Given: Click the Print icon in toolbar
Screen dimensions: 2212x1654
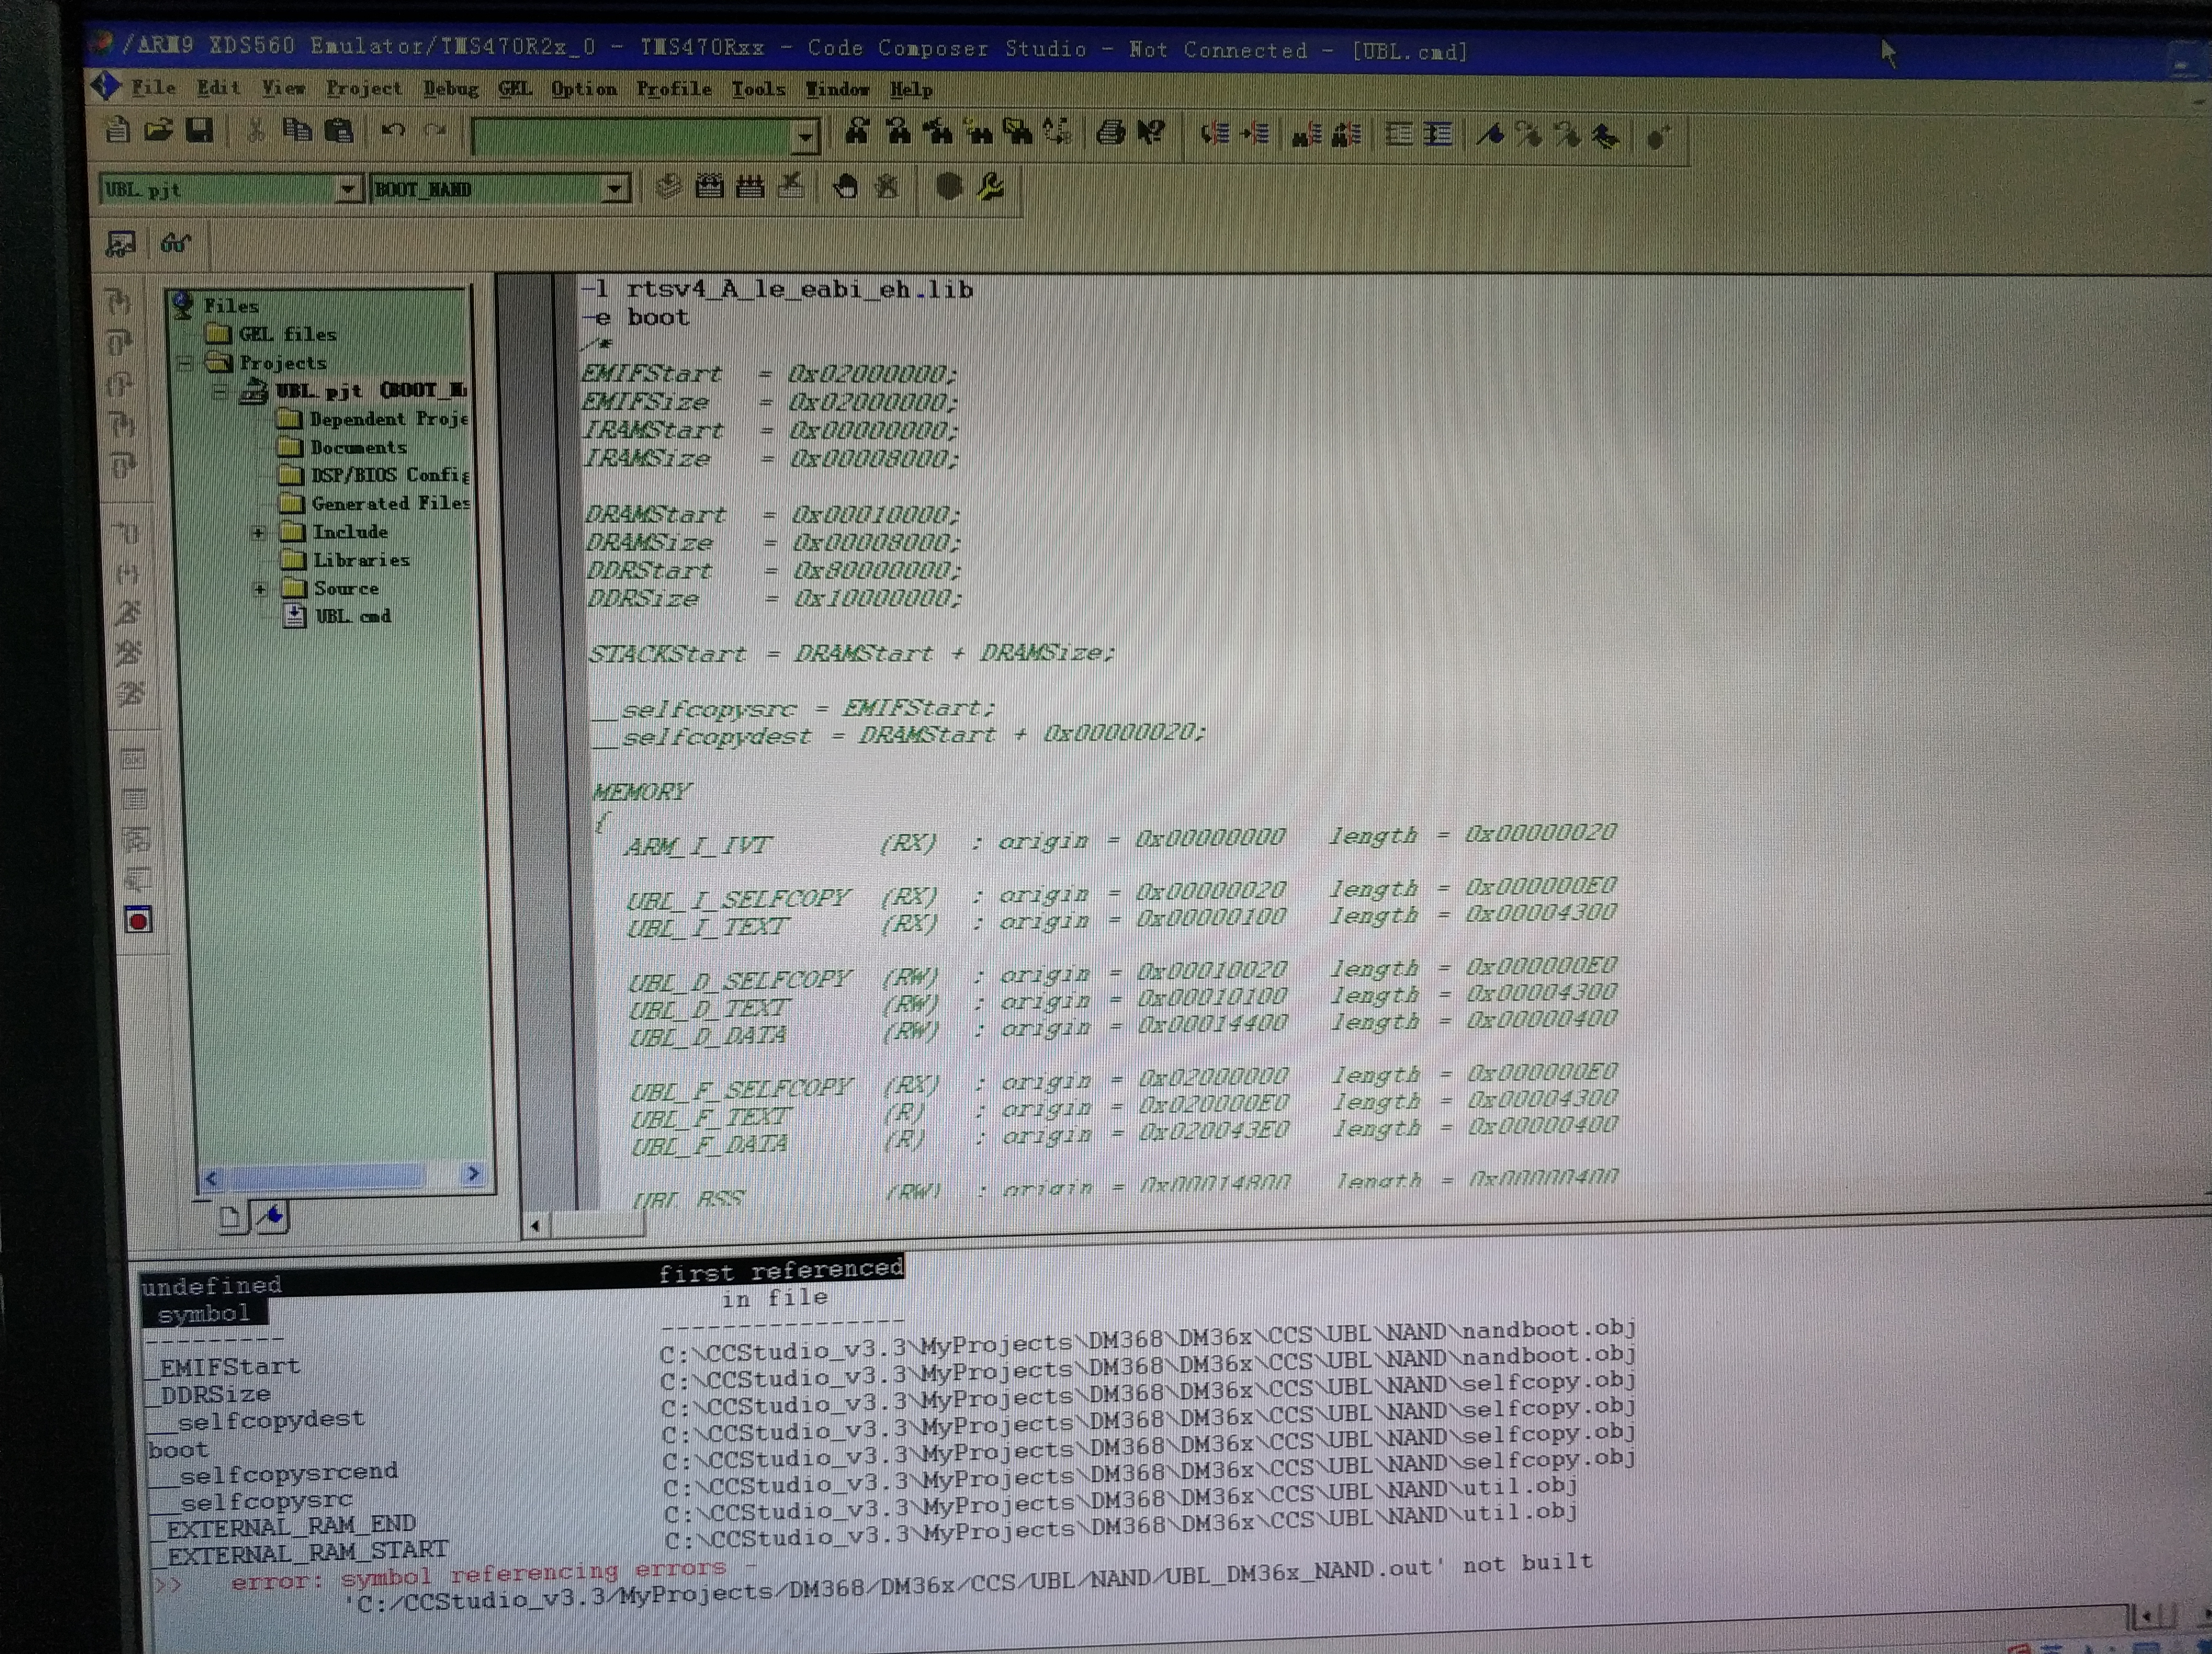Looking at the screenshot, I should pyautogui.click(x=1110, y=132).
